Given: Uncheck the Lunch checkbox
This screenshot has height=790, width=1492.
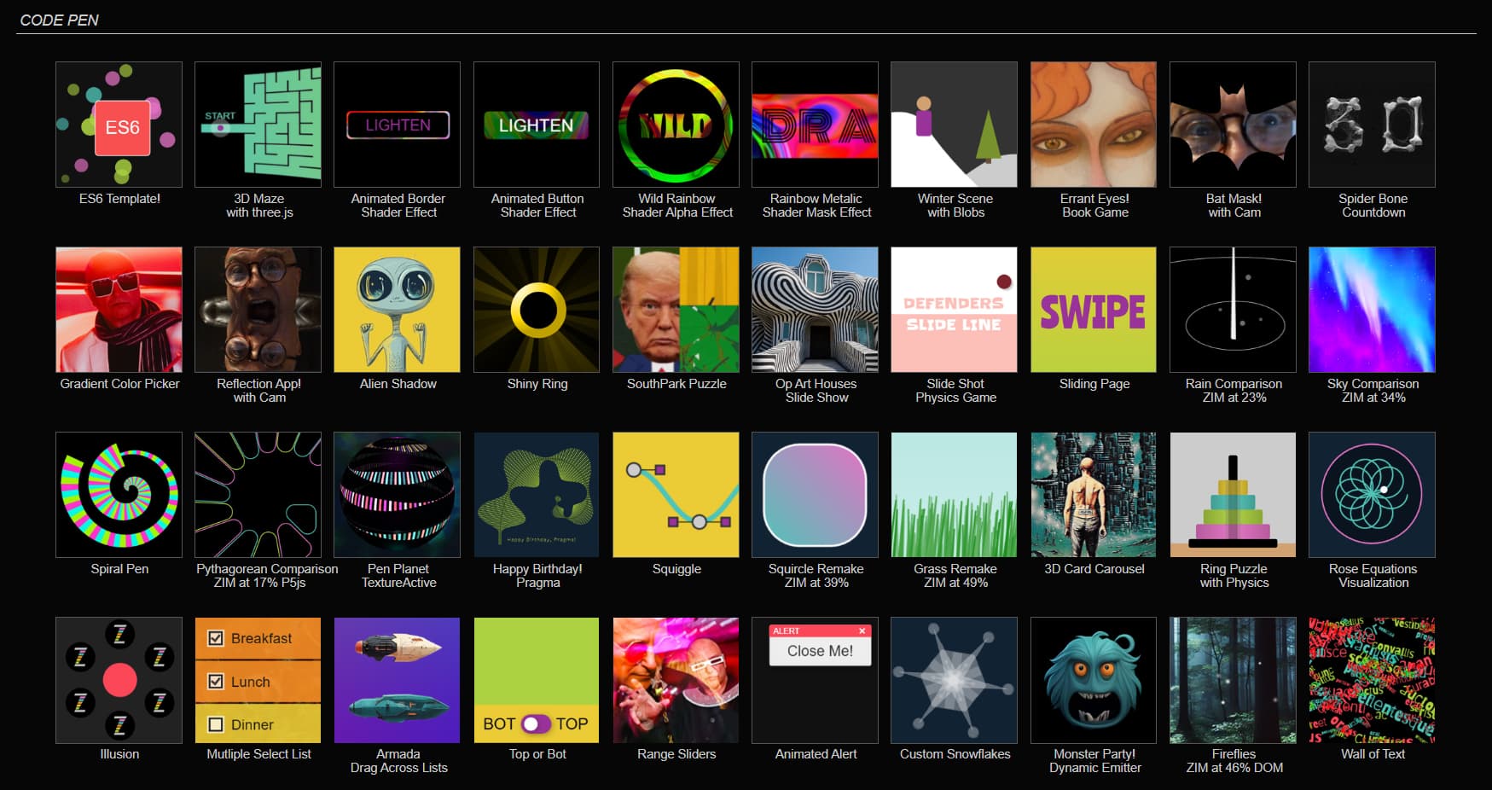Looking at the screenshot, I should point(216,682).
